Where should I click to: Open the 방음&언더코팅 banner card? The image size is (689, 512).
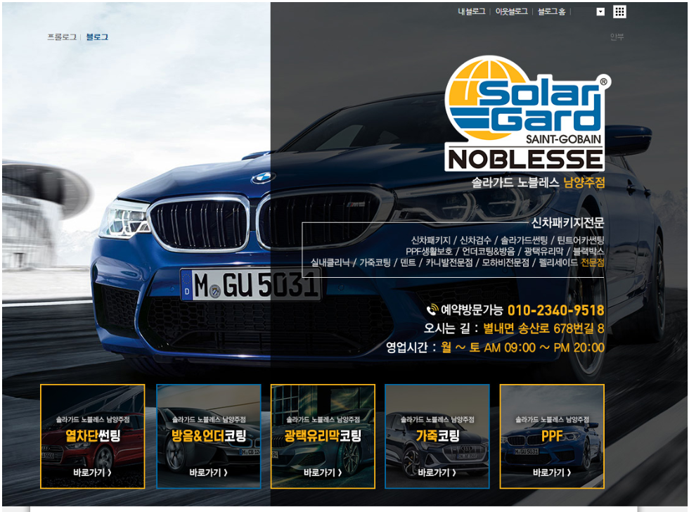(x=209, y=437)
